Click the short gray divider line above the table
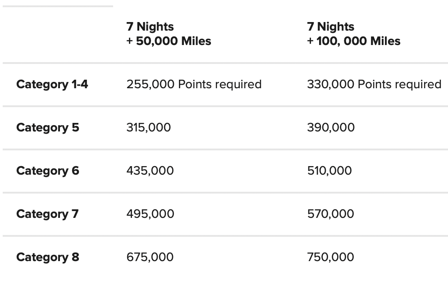This screenshot has height=289, width=448. click(x=58, y=6)
